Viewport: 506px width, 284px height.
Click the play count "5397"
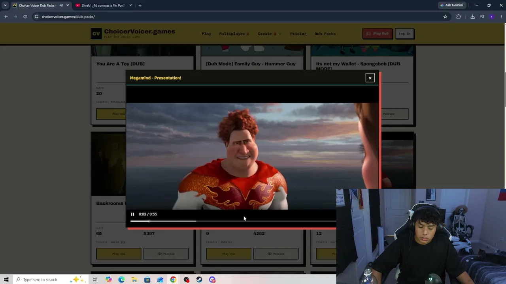coord(149,234)
